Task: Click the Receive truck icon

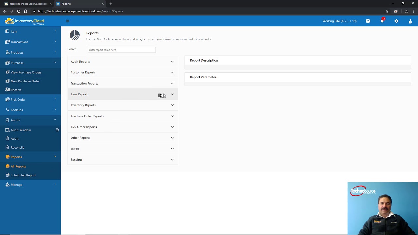Action: pos(8,90)
